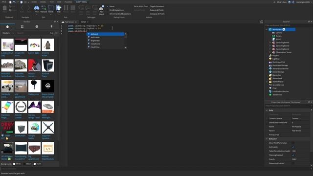Switch to the Flat Terrain tab

click(69, 22)
